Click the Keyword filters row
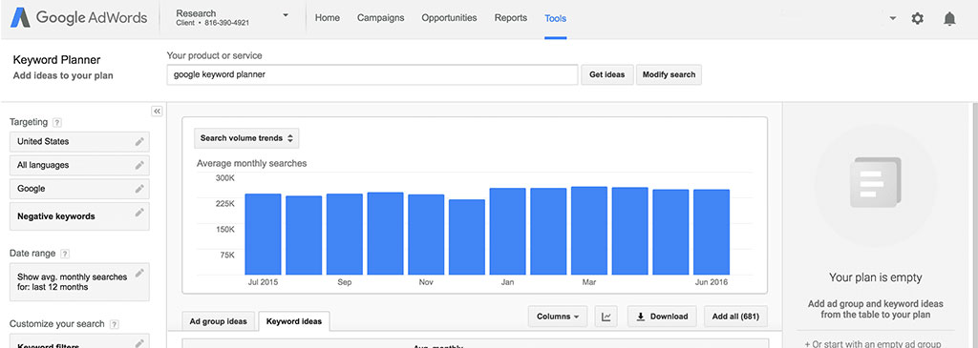The height and width of the screenshot is (348, 978). (80, 341)
